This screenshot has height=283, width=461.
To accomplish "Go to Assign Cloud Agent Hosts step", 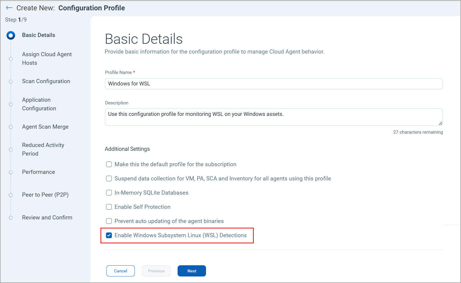I will point(47,59).
